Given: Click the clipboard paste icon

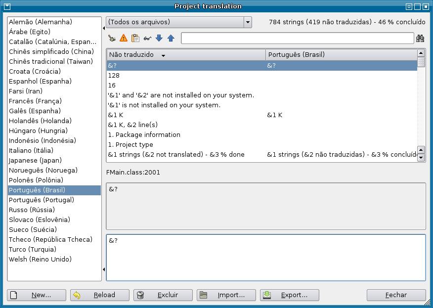Looking at the screenshot, I should tap(135, 38).
